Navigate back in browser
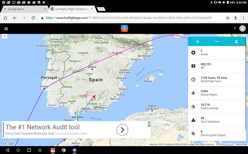 click(x=15, y=18)
